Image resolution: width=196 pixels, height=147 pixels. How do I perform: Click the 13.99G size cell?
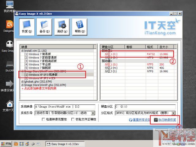coord(164,54)
